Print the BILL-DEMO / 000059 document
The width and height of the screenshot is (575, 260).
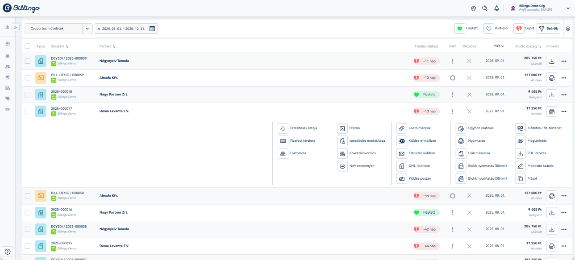coord(552,78)
